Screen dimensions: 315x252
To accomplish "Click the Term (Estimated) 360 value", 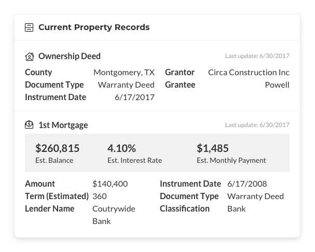I will pyautogui.click(x=100, y=197).
